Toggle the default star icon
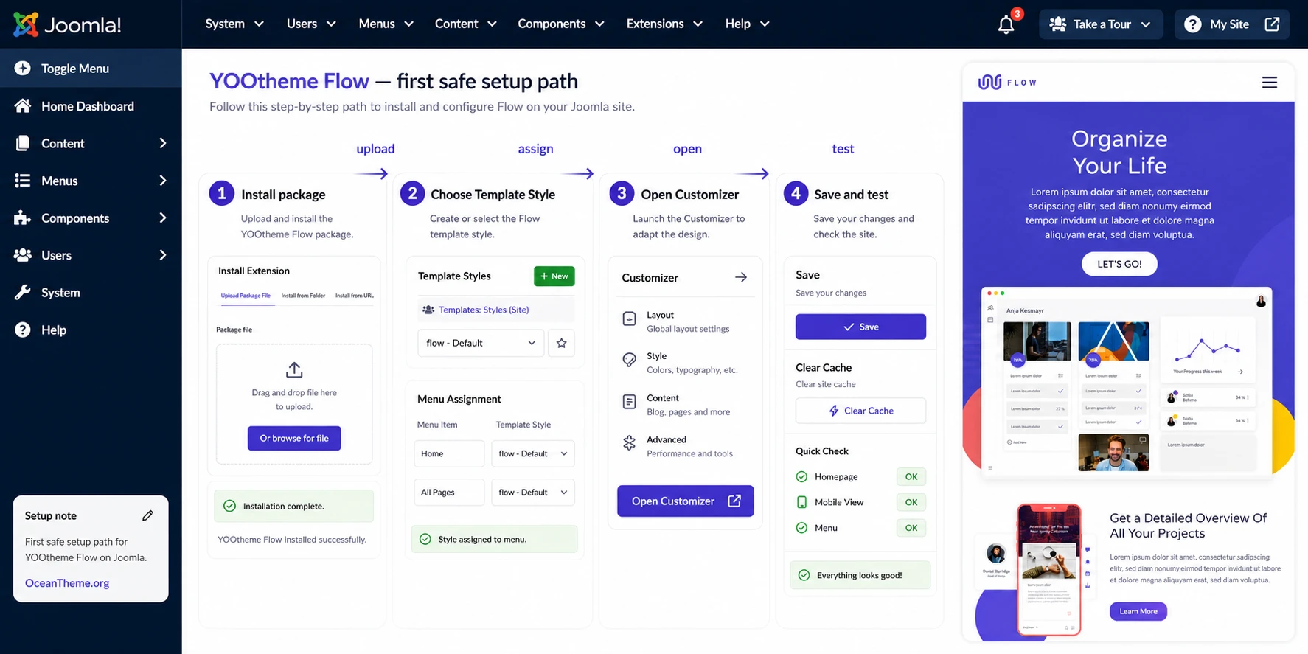The height and width of the screenshot is (654, 1308). click(561, 343)
